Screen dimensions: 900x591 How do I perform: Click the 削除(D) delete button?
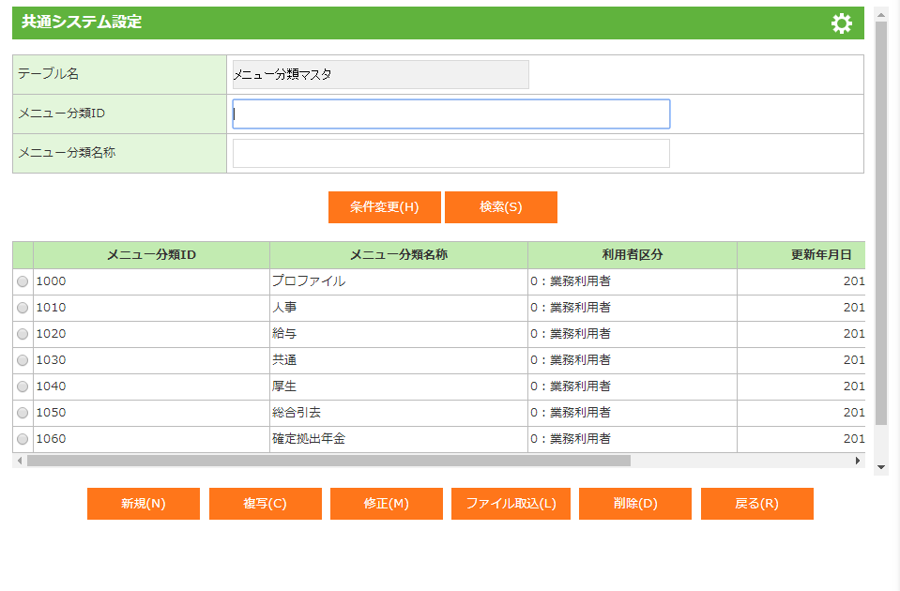coord(634,504)
